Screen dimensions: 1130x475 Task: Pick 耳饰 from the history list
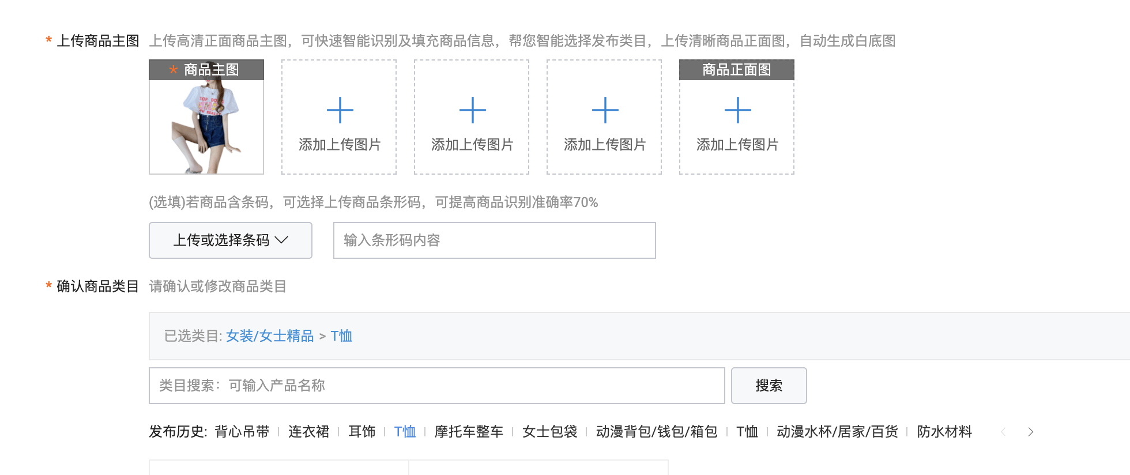[362, 432]
